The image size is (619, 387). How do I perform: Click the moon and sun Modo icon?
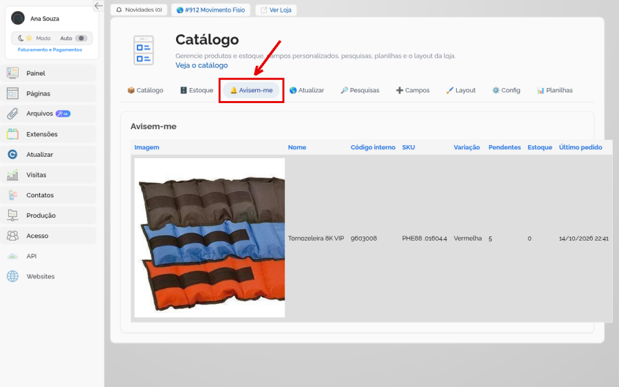tap(25, 38)
